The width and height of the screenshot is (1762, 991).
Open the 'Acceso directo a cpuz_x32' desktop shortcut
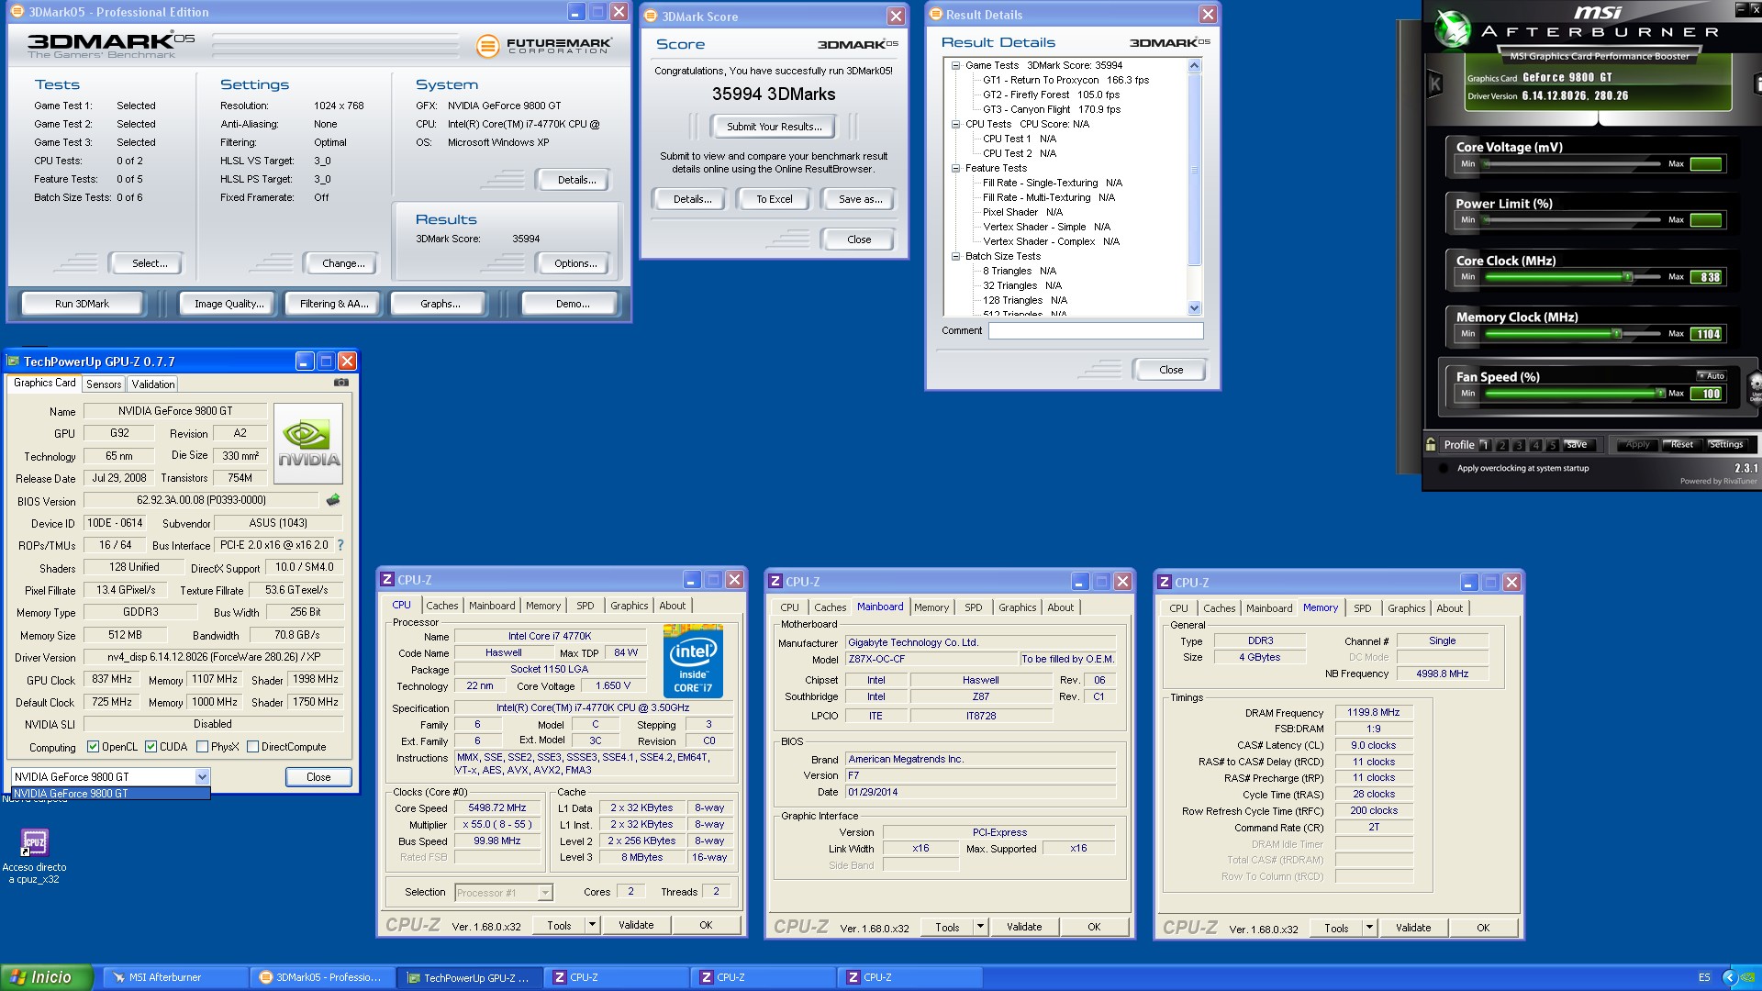[35, 855]
